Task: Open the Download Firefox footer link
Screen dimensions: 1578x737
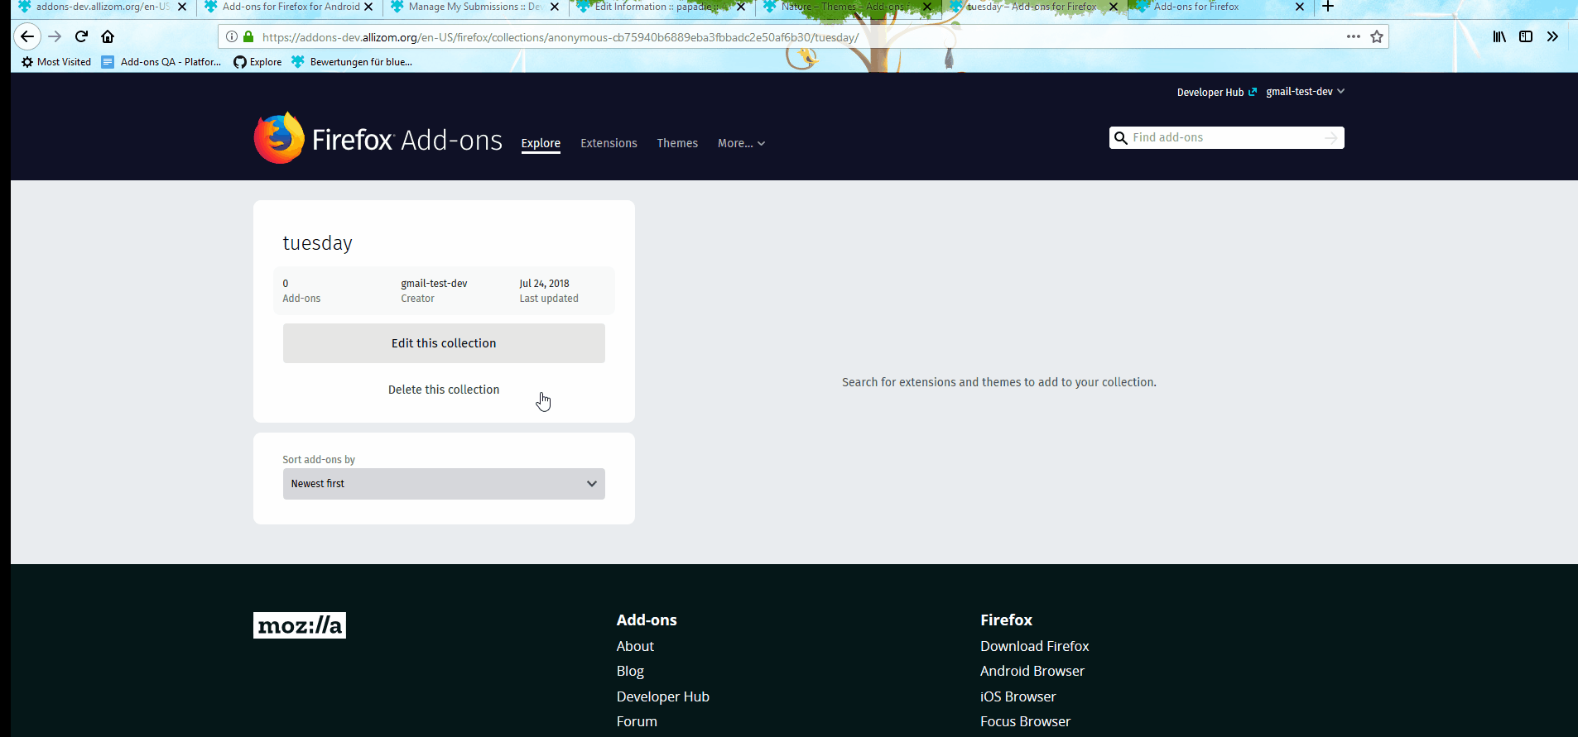Action: point(1034,646)
